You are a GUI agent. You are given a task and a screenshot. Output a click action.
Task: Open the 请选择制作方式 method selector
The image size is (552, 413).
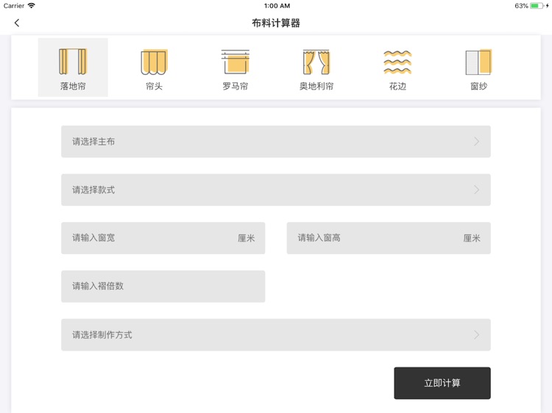point(276,334)
